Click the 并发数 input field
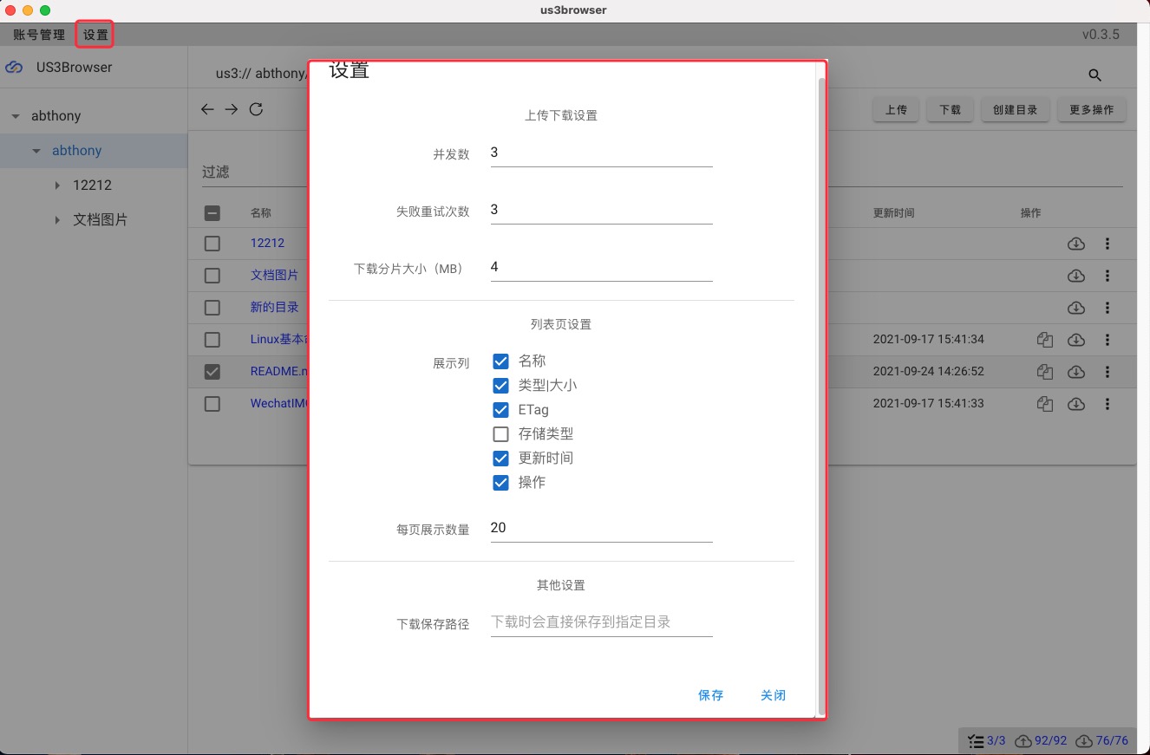 (x=601, y=153)
